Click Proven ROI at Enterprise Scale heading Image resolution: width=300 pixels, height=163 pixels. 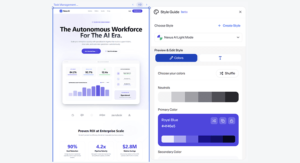pyautogui.click(x=101, y=131)
